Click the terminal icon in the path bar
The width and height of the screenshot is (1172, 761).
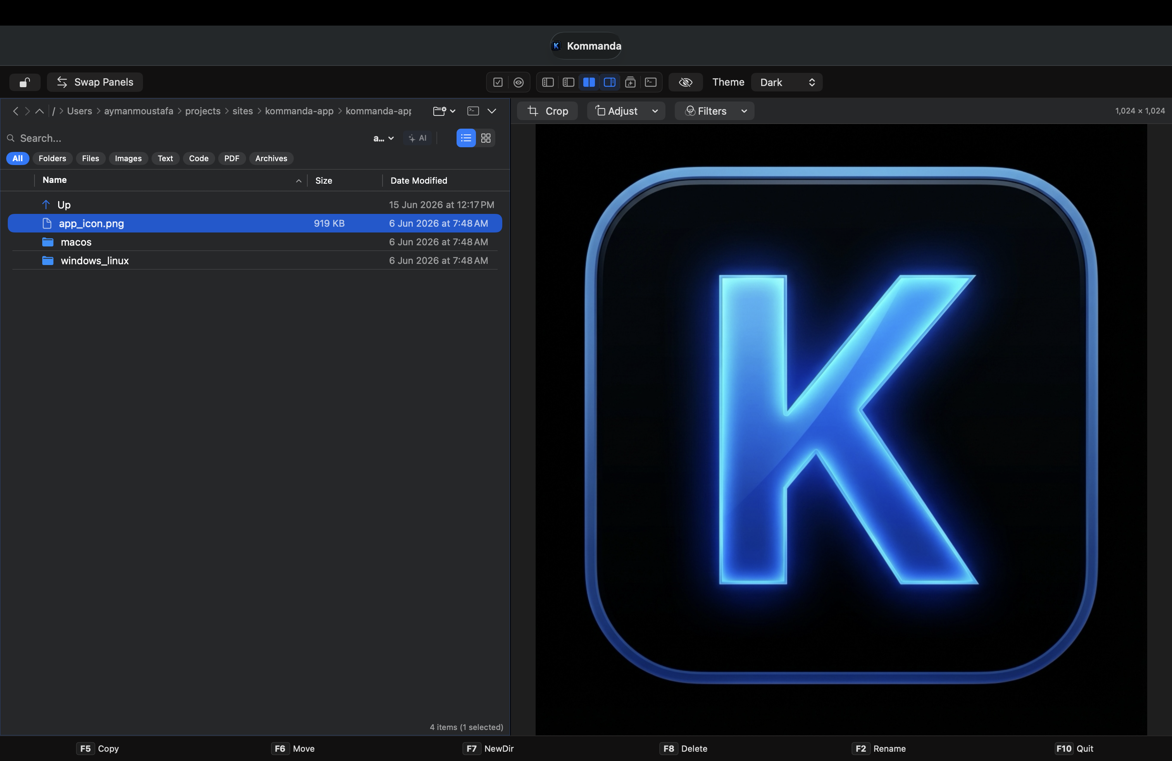473,111
